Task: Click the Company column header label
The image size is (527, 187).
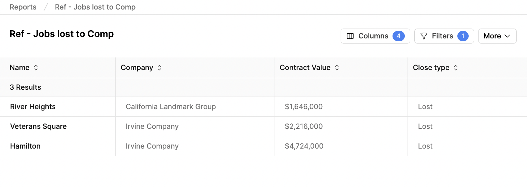Action: point(137,68)
